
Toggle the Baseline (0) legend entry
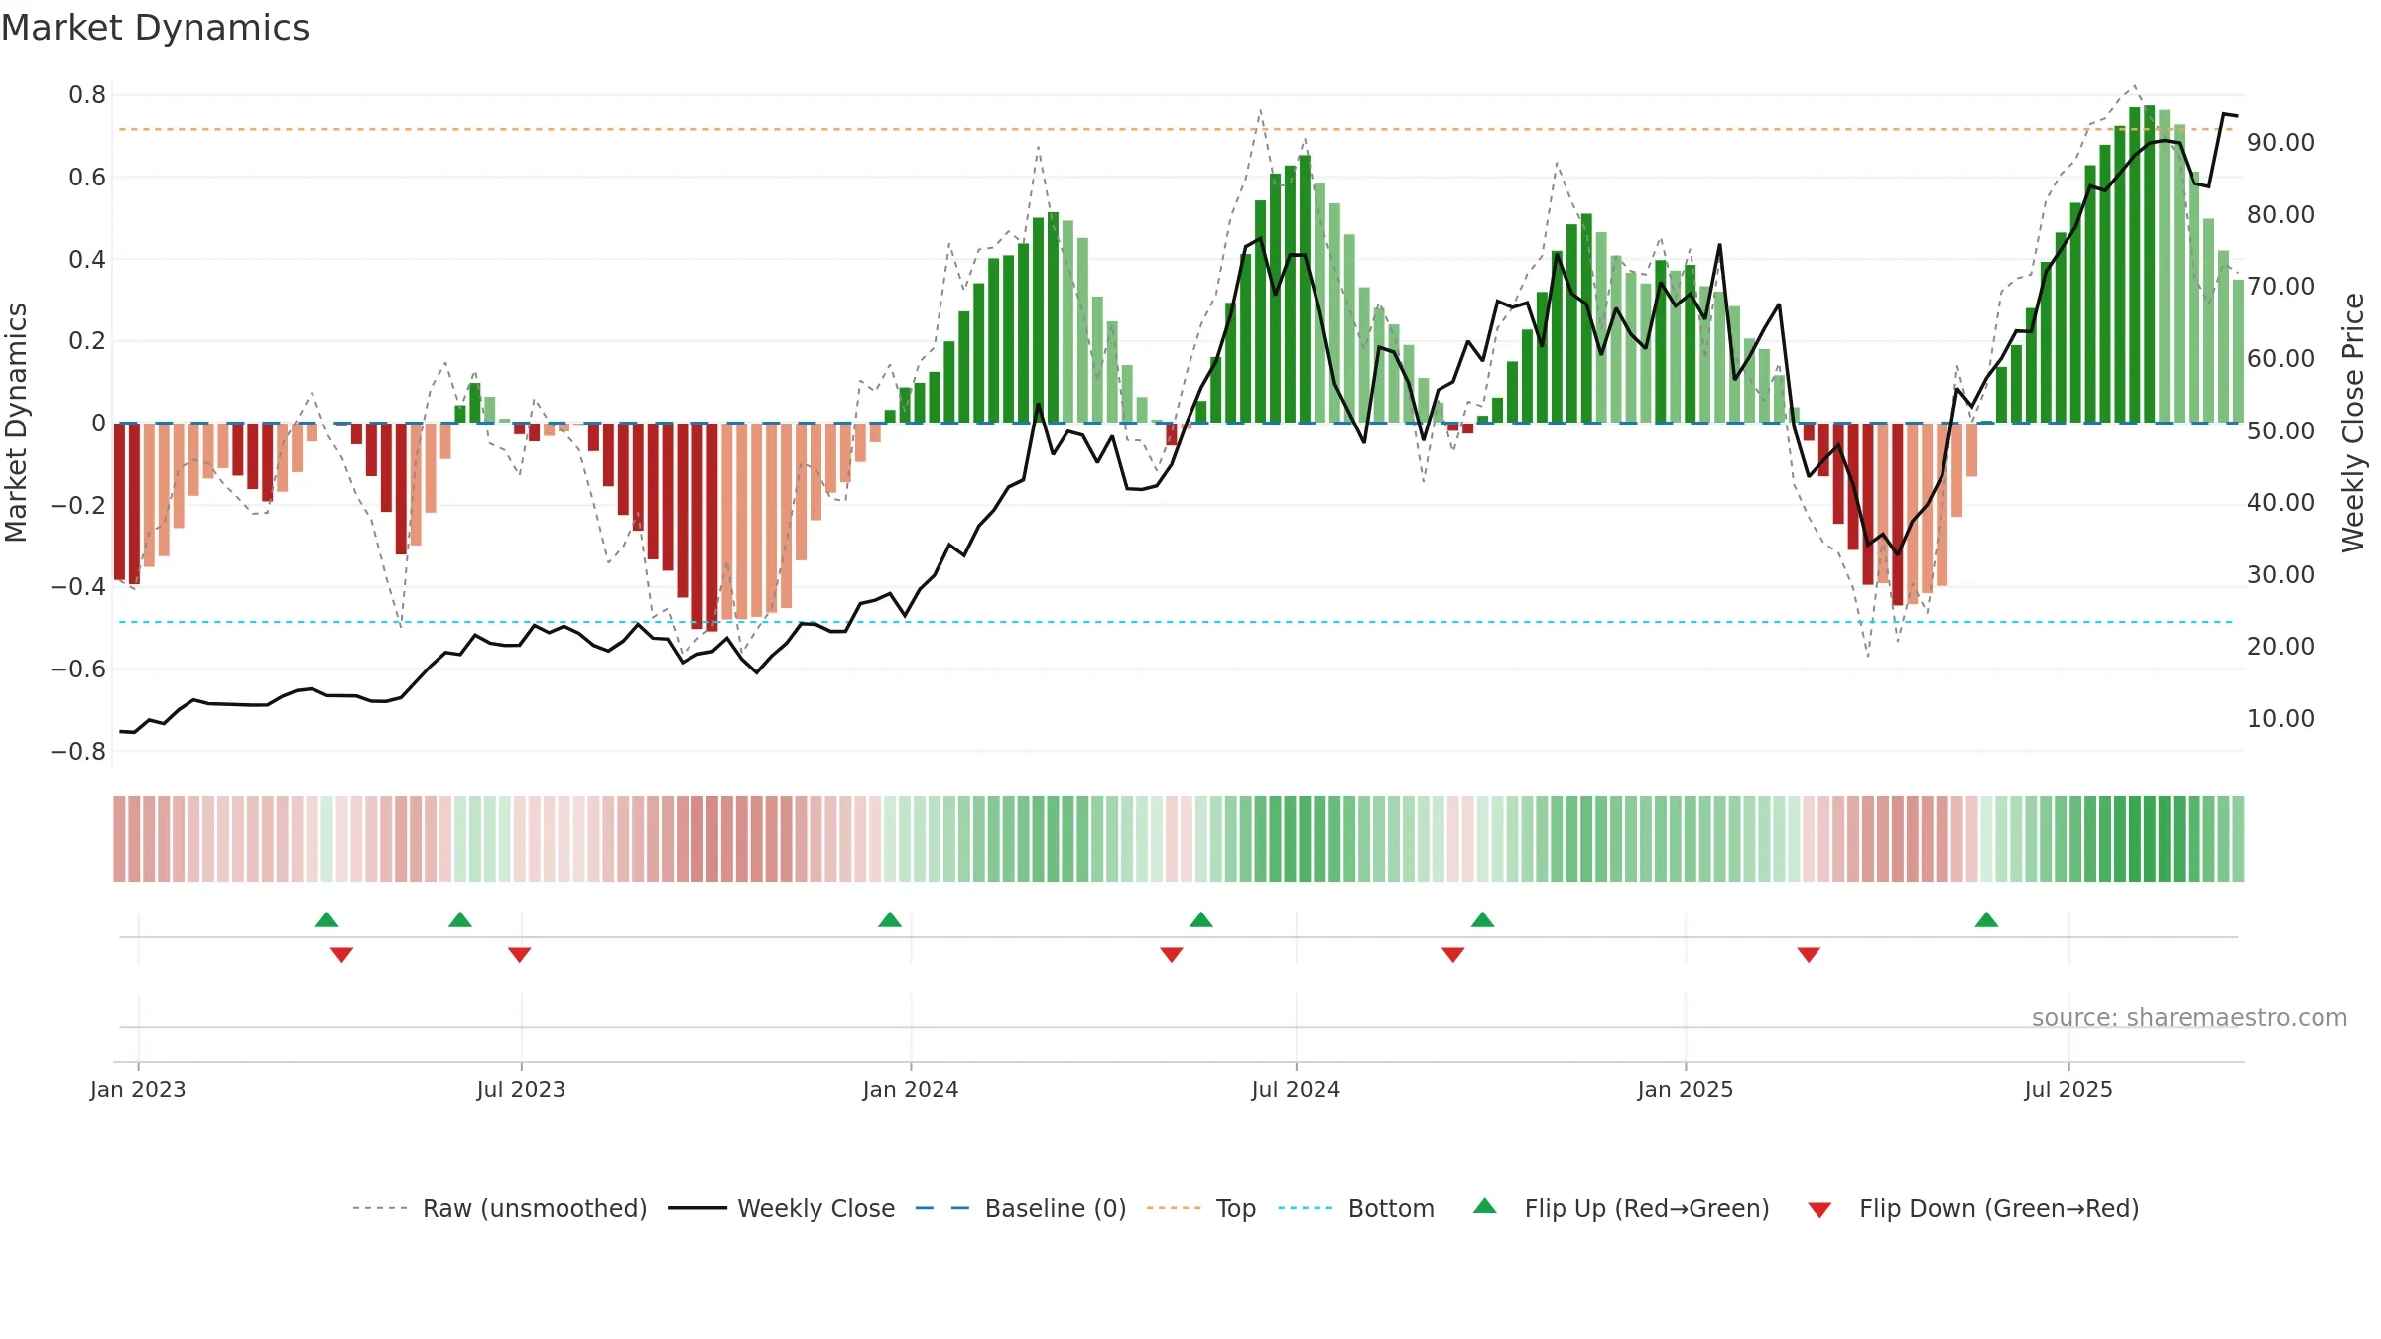(x=1020, y=1208)
